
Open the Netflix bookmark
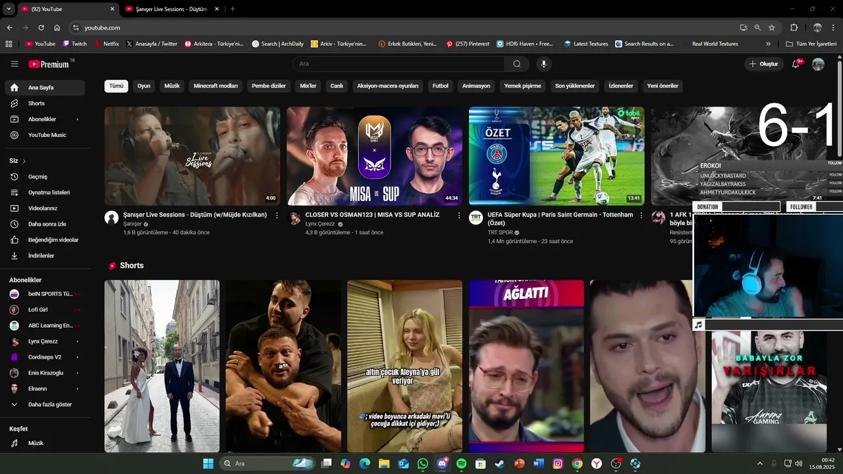coord(107,43)
